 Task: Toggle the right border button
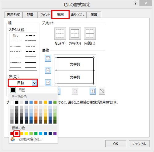tap(93, 91)
